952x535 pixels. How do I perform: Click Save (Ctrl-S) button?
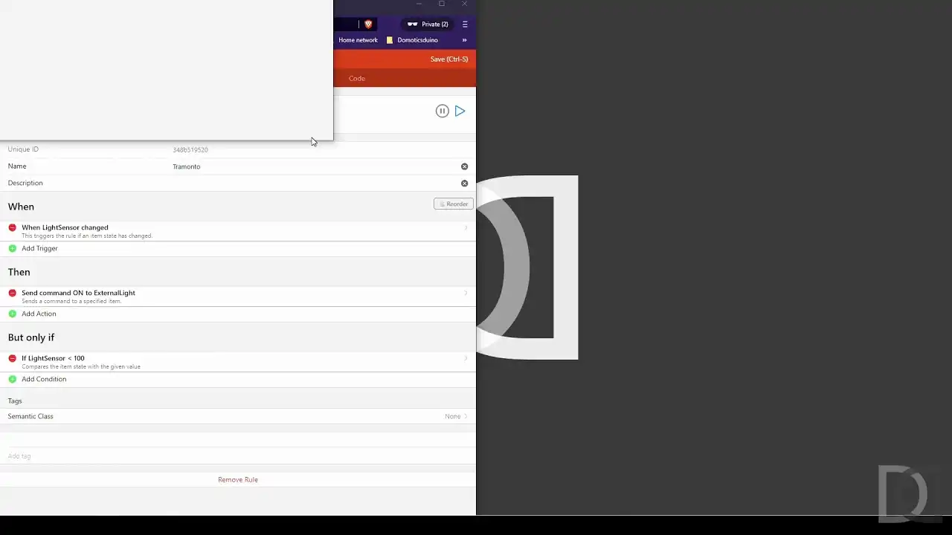point(448,59)
